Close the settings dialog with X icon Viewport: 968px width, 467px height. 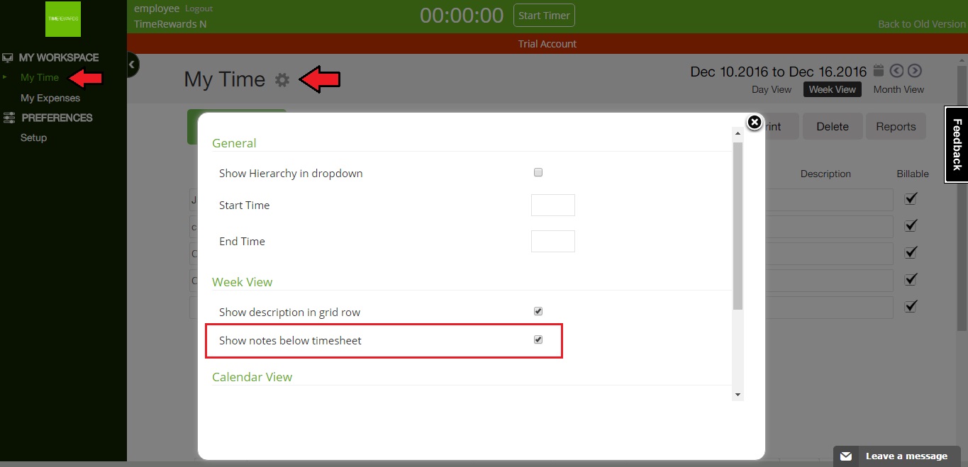point(755,123)
